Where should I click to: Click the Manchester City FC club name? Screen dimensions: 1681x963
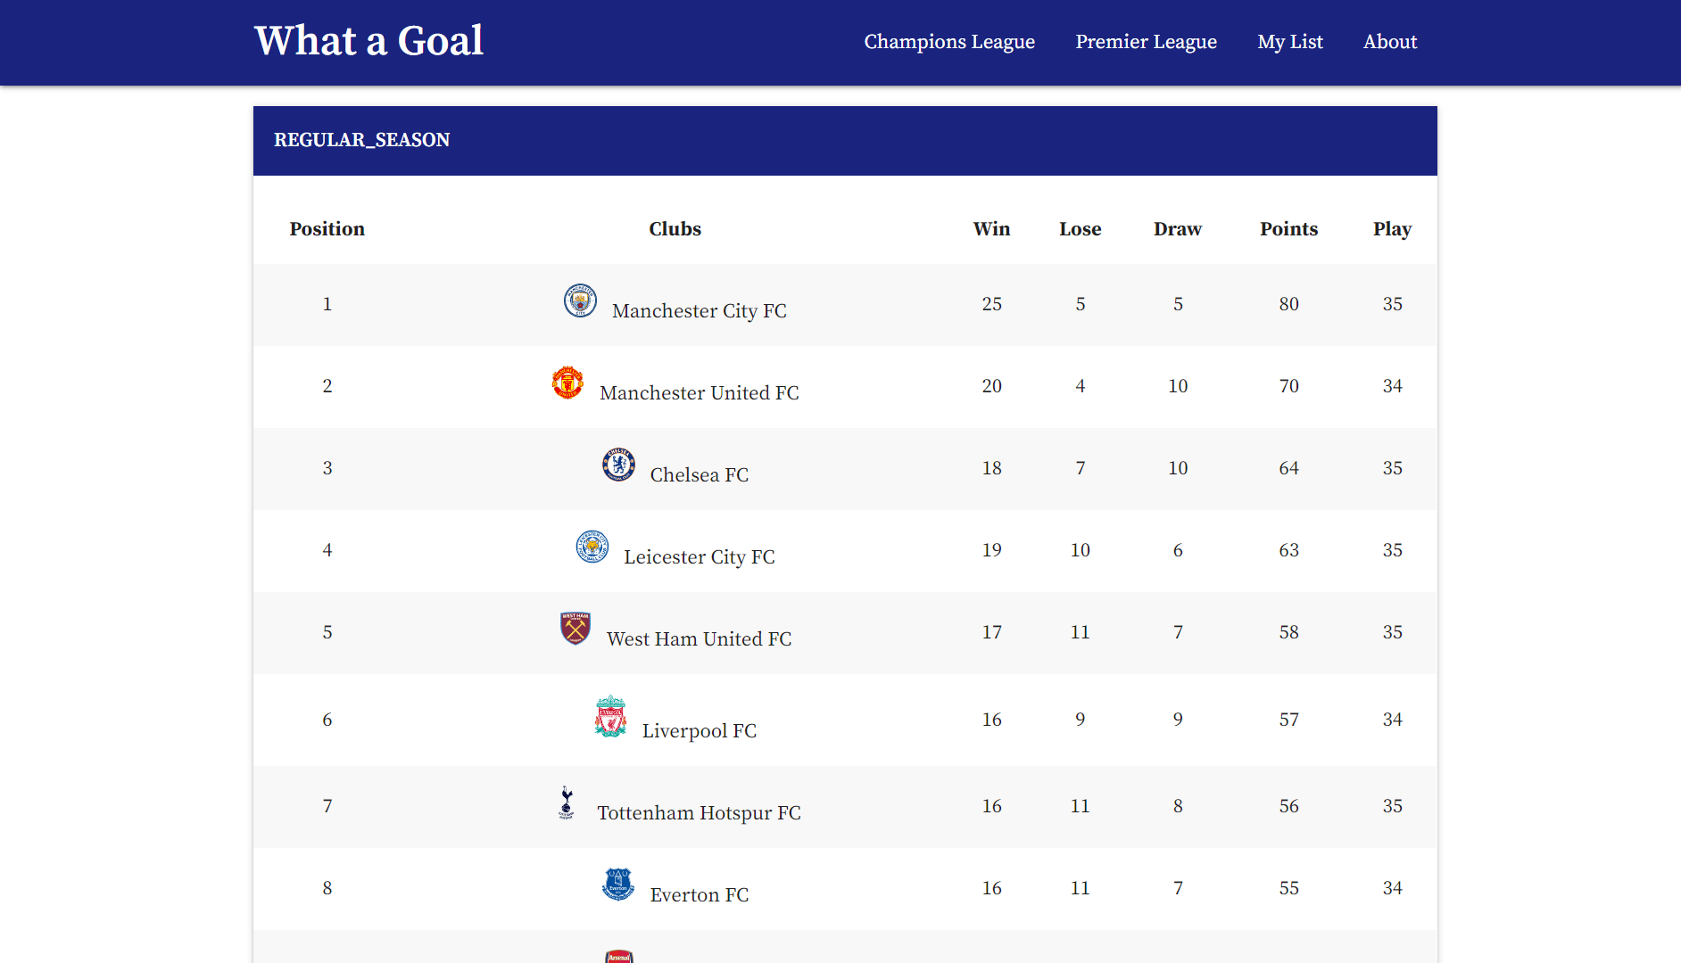[699, 311]
